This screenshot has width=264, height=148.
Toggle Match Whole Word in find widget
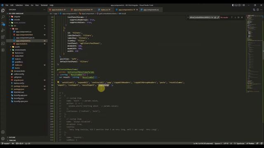tap(215, 17)
